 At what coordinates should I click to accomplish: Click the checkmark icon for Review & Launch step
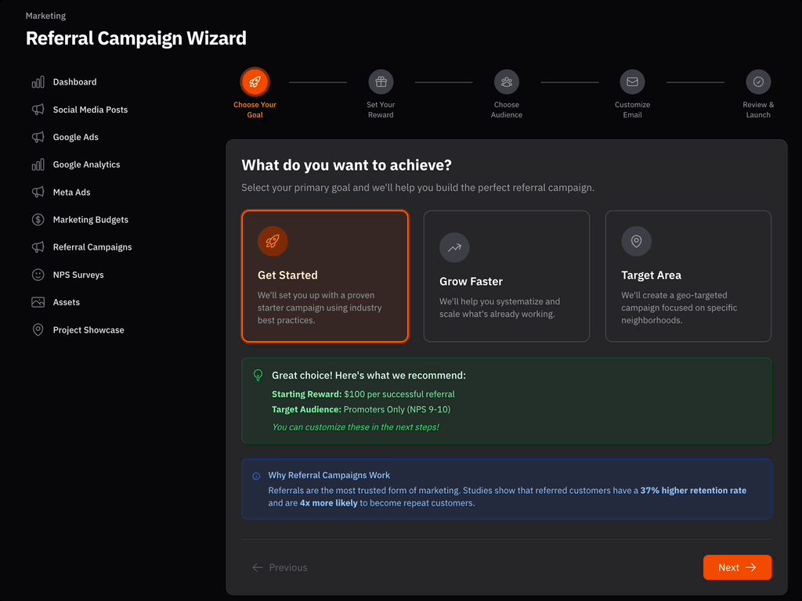click(758, 82)
